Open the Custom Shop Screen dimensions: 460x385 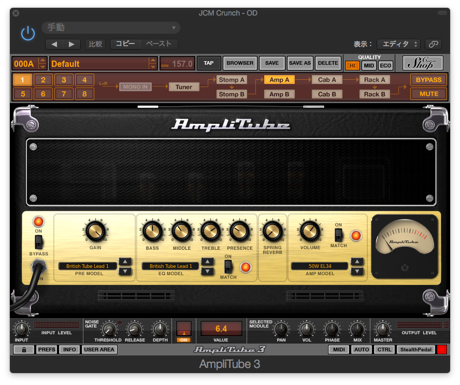pyautogui.click(x=423, y=63)
